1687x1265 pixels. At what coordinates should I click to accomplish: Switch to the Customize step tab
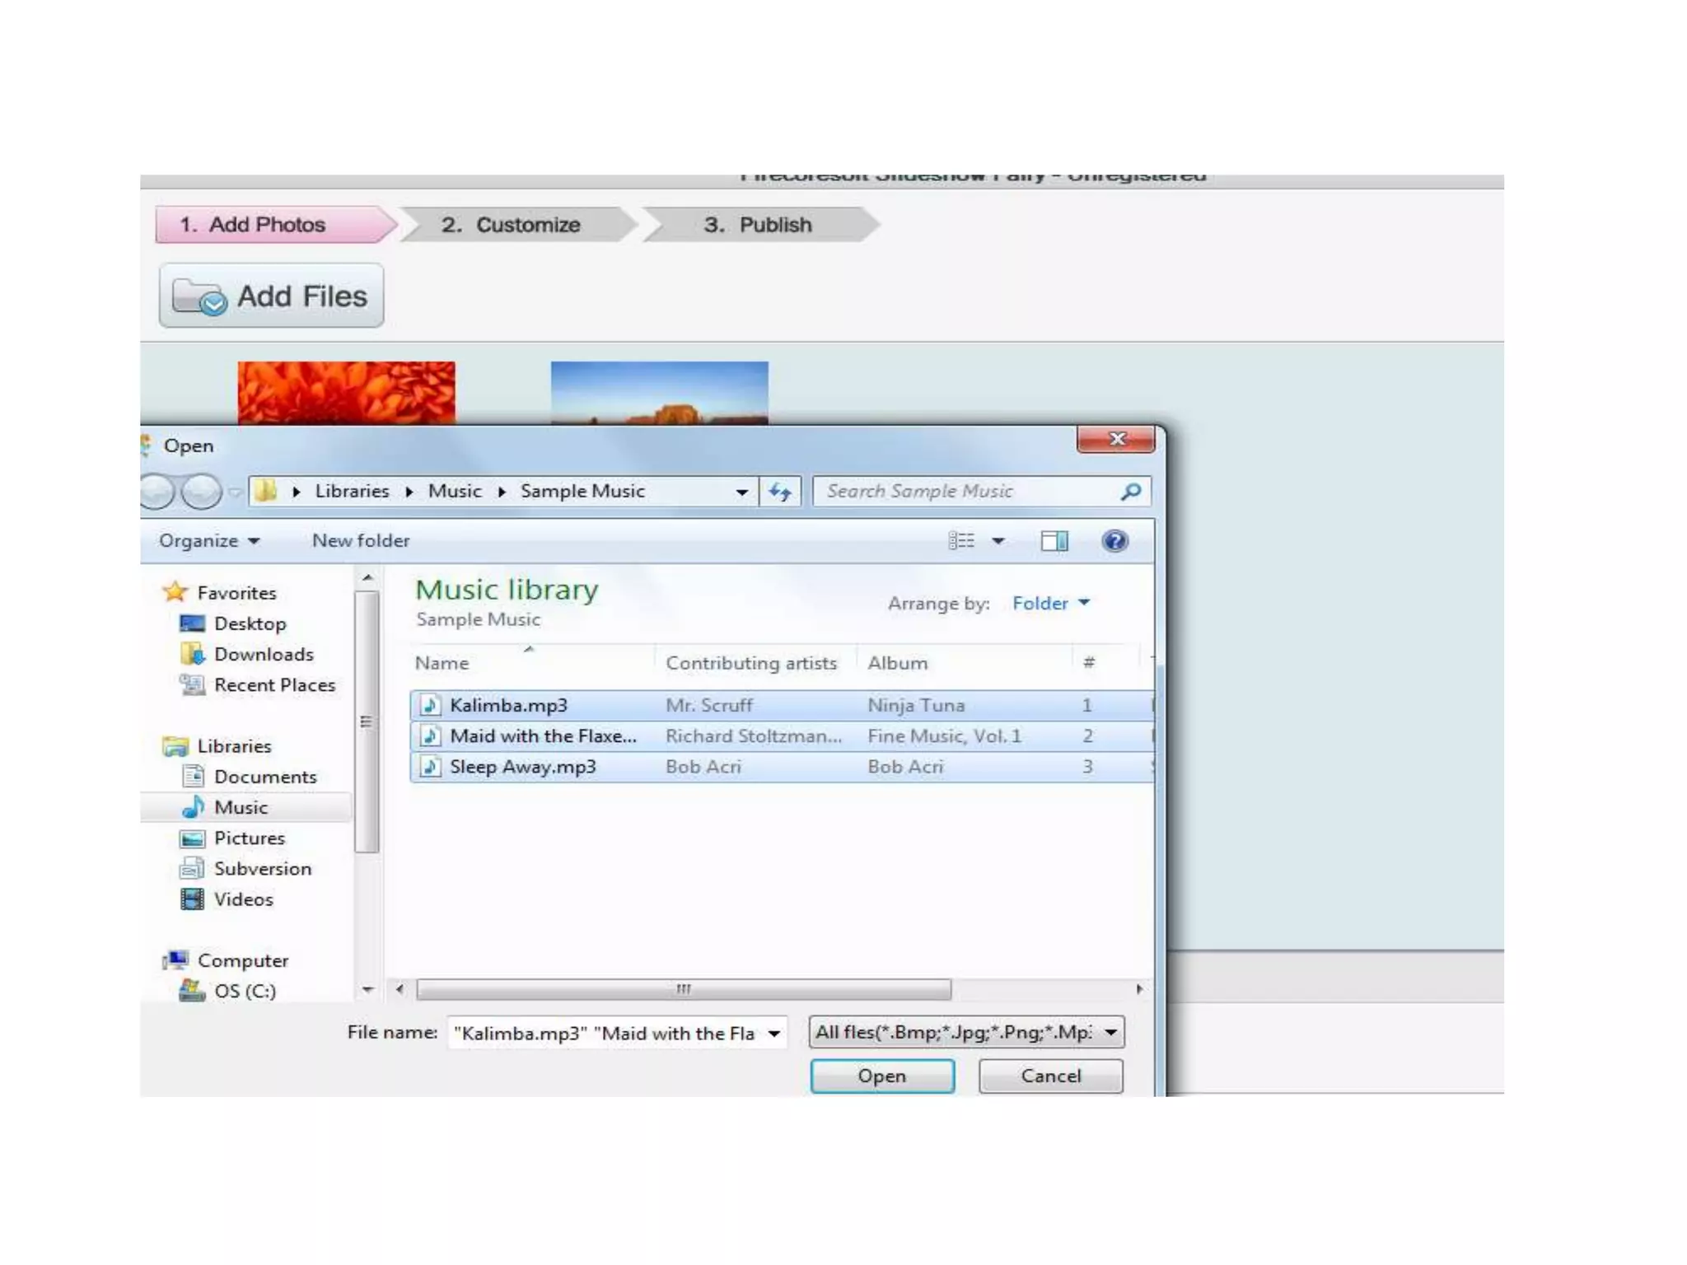click(x=512, y=225)
